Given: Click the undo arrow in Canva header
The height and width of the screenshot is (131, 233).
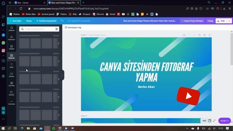Looking at the screenshot, I should (62, 21).
